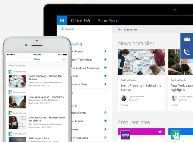193x143 pixels.
Task: Tap phone headline New York Launch - highlights
Action: (46, 97)
